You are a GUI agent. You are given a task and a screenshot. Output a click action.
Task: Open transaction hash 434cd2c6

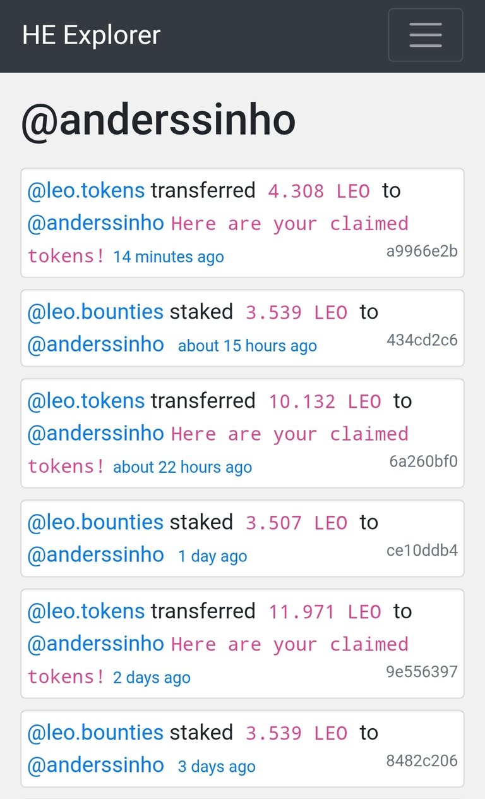[422, 340]
